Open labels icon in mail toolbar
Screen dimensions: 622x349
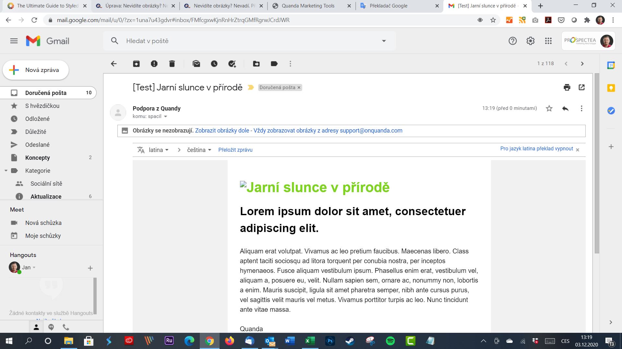coord(274,64)
